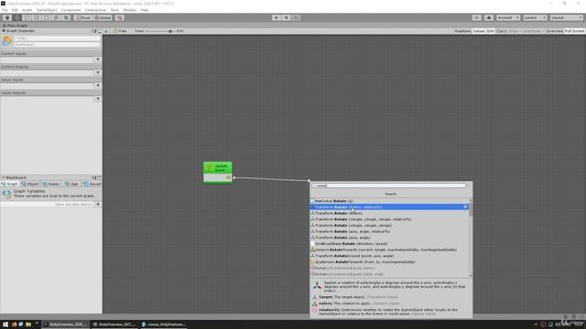Switch to the App variables tab

coord(71,184)
